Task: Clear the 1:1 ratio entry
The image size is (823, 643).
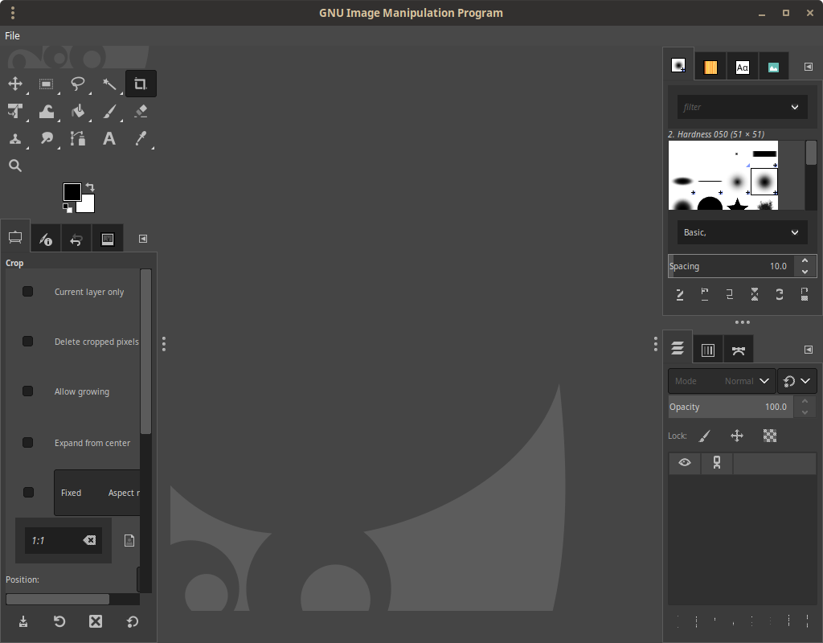Action: point(89,540)
